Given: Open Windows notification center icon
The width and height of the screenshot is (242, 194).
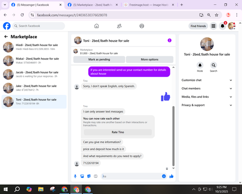Looking at the screenshot, I should [234, 189].
